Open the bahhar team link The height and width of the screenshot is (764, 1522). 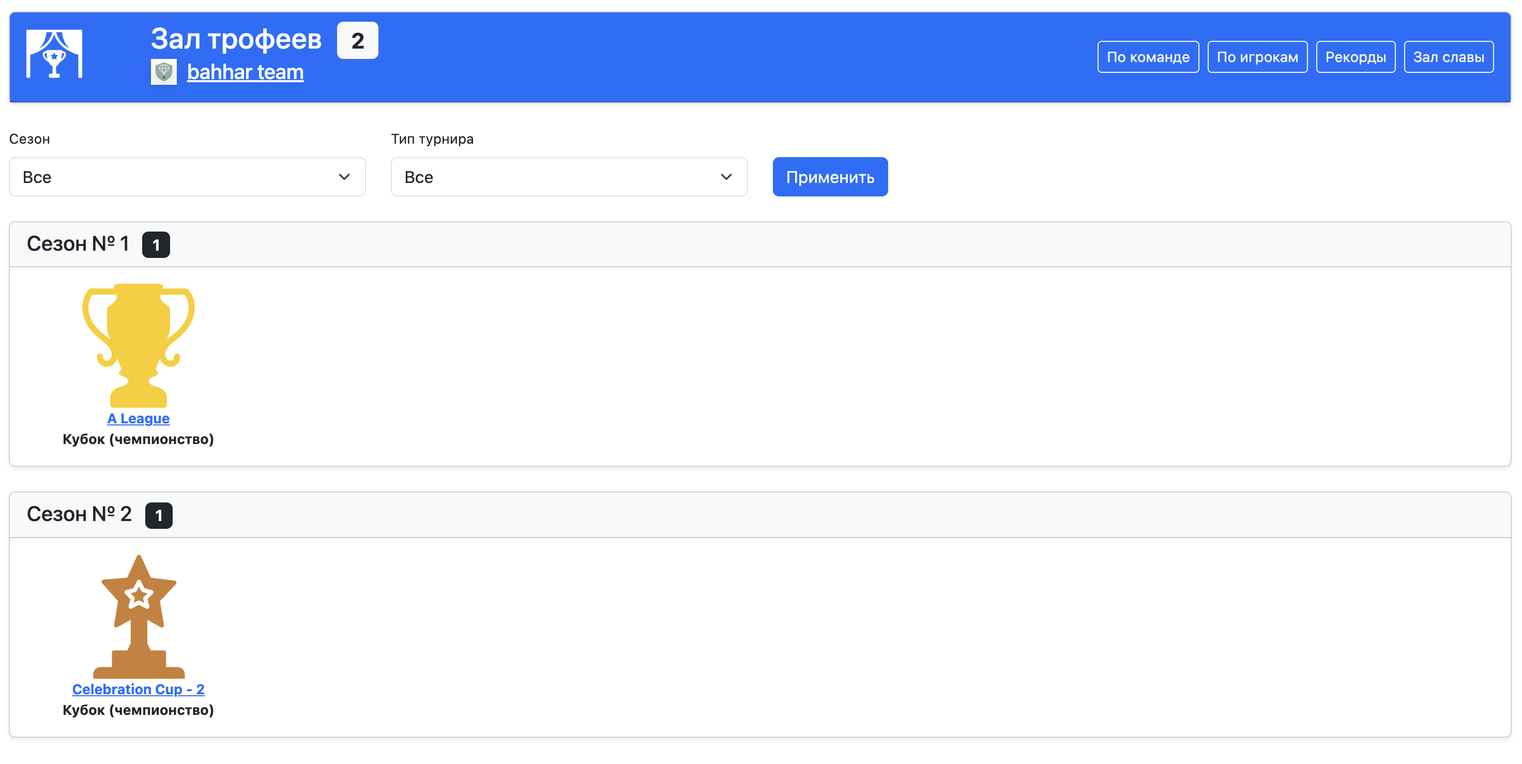[245, 72]
